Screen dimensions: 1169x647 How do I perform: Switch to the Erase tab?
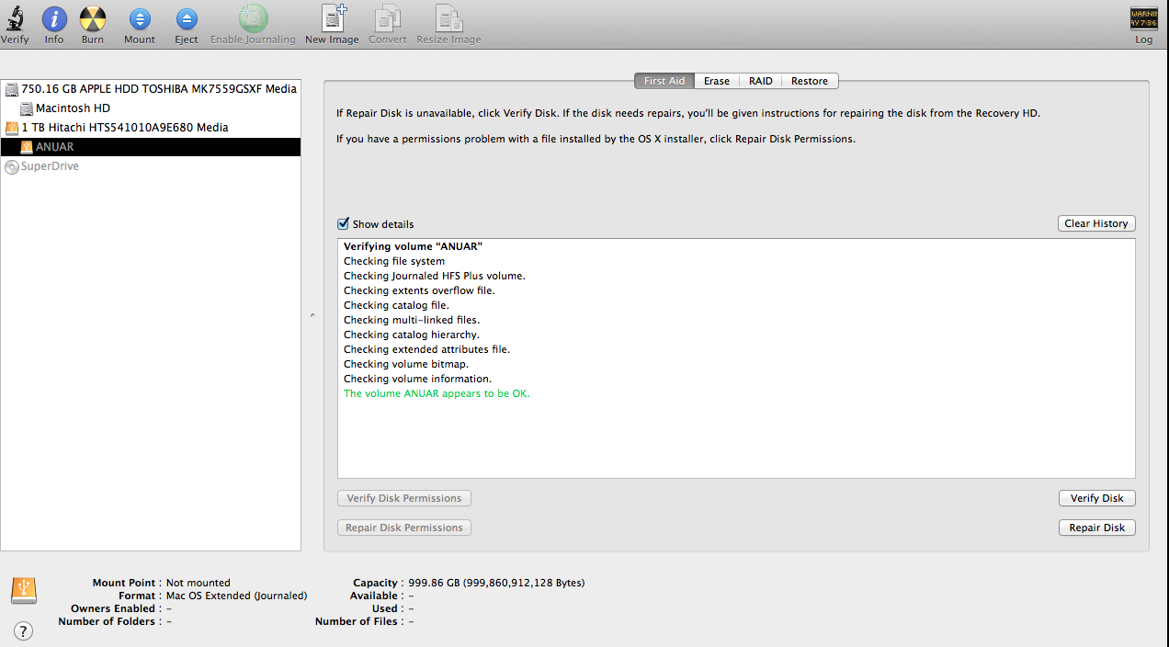pos(717,81)
